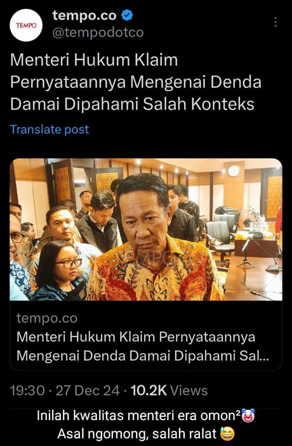Screen dimensions: 292x446
Task: Click the tempo.co domain in link card
Action: pos(47,318)
